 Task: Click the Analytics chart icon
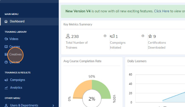[x=6, y=88]
